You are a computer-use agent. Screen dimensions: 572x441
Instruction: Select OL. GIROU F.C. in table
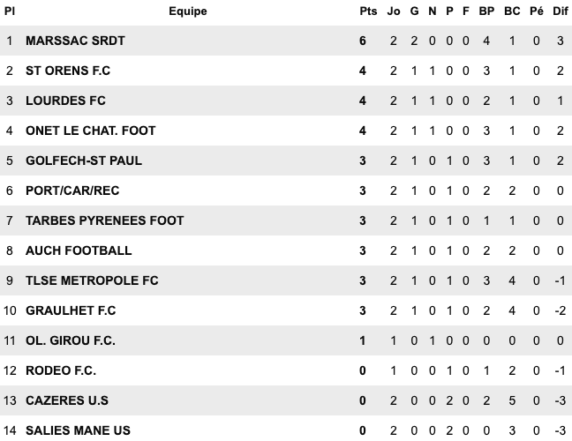point(71,340)
